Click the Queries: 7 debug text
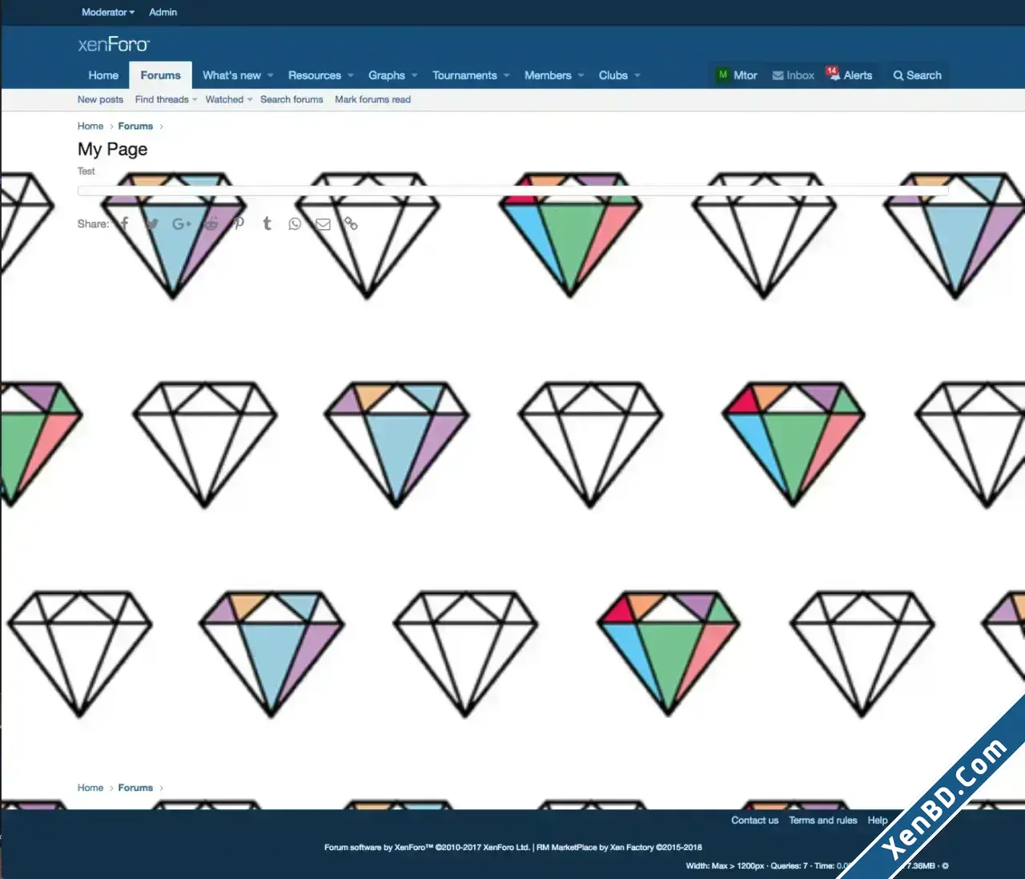Screen dimensions: 1025x879 pyautogui.click(x=789, y=865)
